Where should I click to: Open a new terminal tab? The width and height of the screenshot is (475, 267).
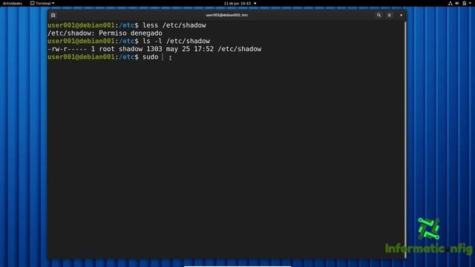pos(53,15)
